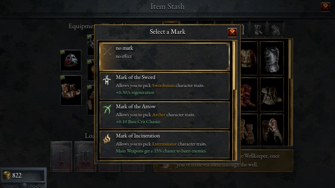Viewport: 335px width, 188px height.
Task: Select the 'no mark' option
Action: 165,57
